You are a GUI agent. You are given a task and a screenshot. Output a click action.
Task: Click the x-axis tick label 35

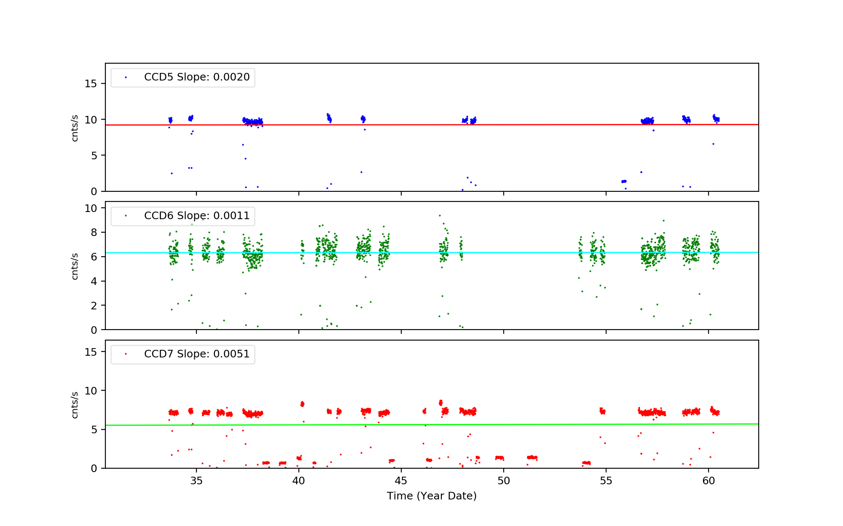coord(196,481)
